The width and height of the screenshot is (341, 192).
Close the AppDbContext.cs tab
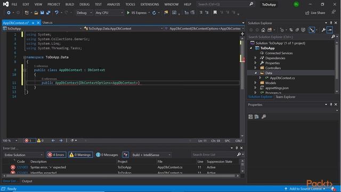coord(38,22)
